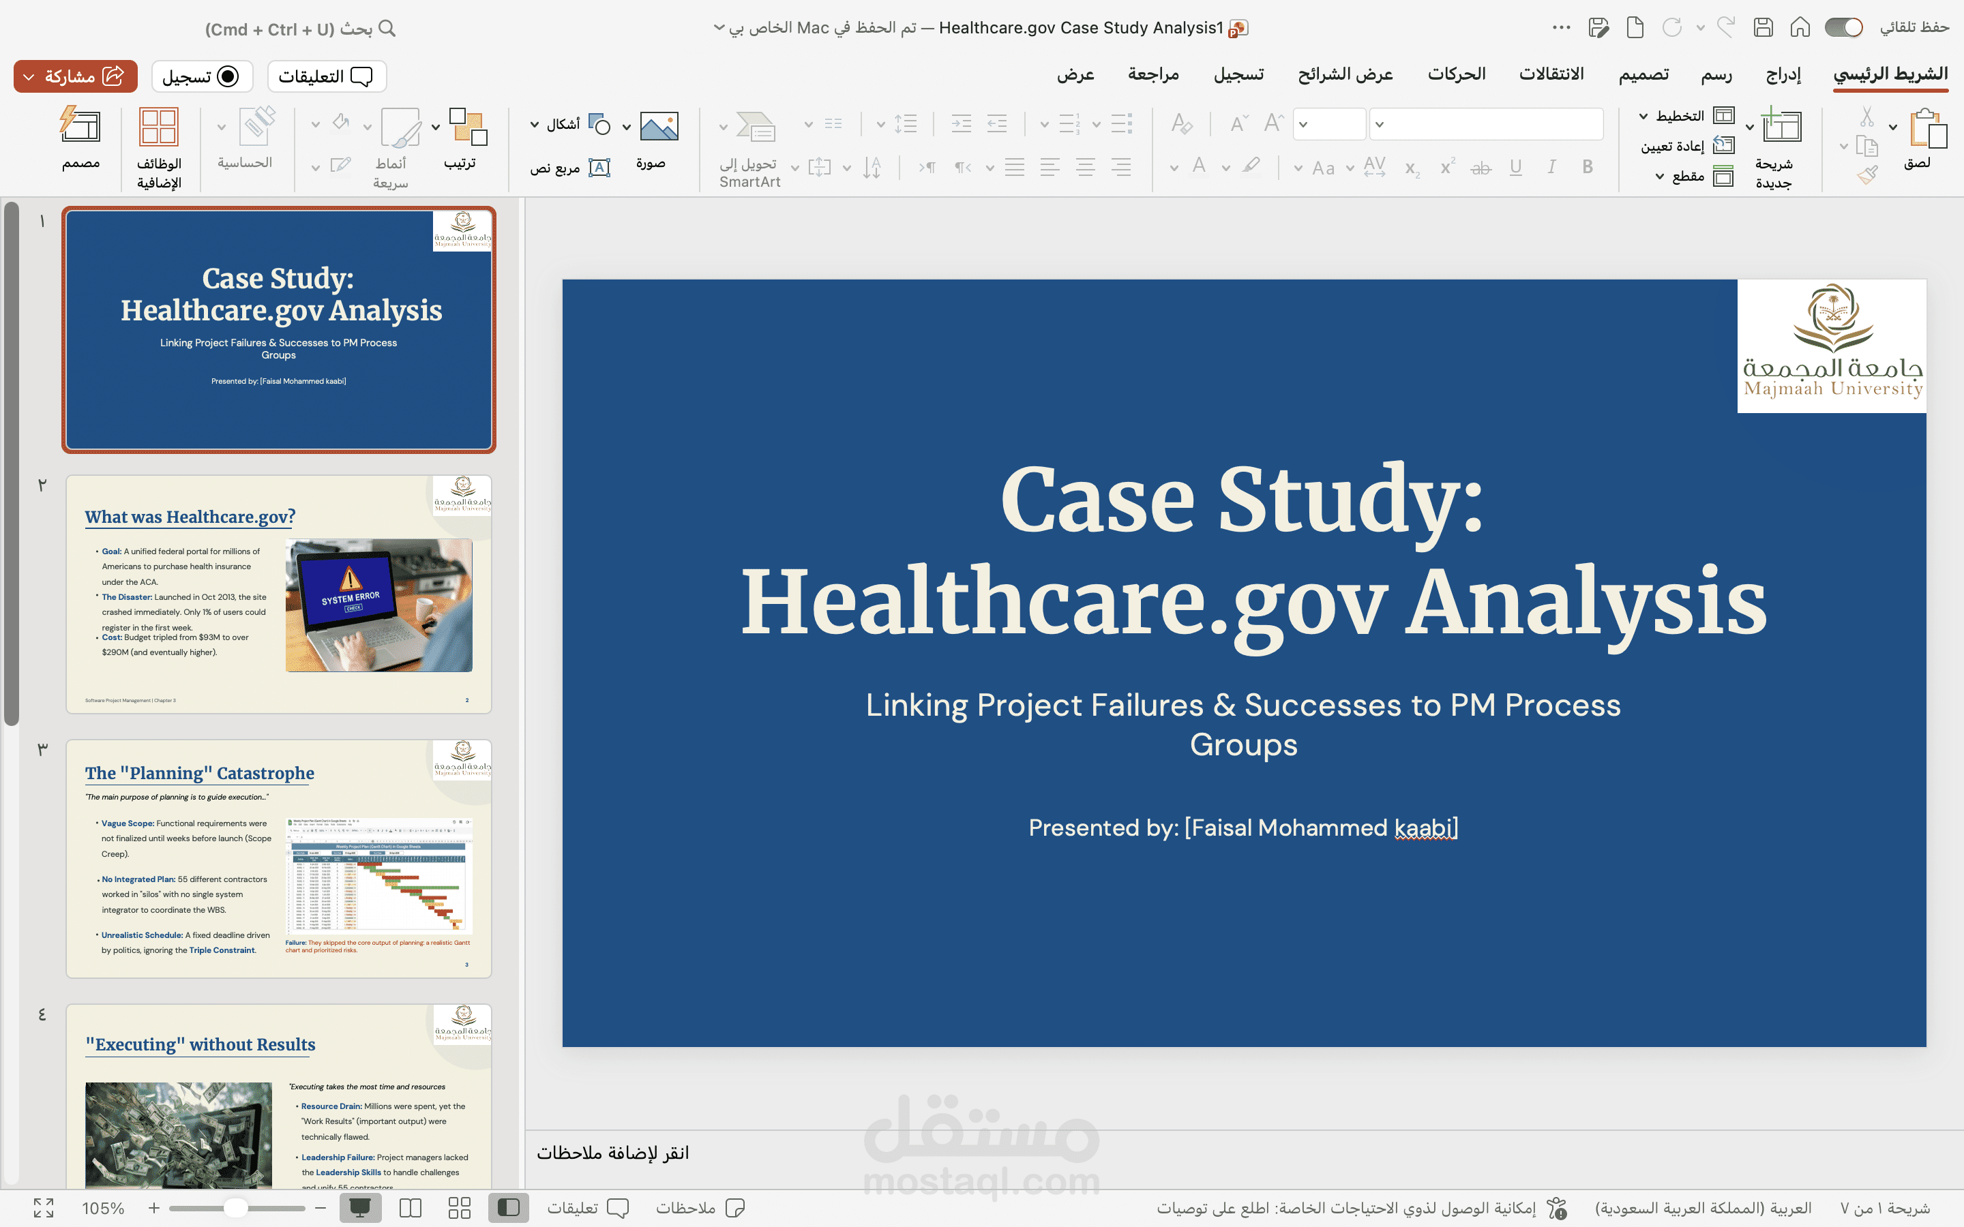Click the Increase Font Size icon
Screen dimensions: 1964x1227
(1273, 123)
